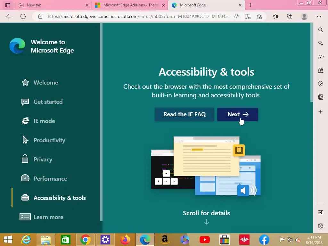Close the New tab tab
The image size is (328, 246).
87,5
